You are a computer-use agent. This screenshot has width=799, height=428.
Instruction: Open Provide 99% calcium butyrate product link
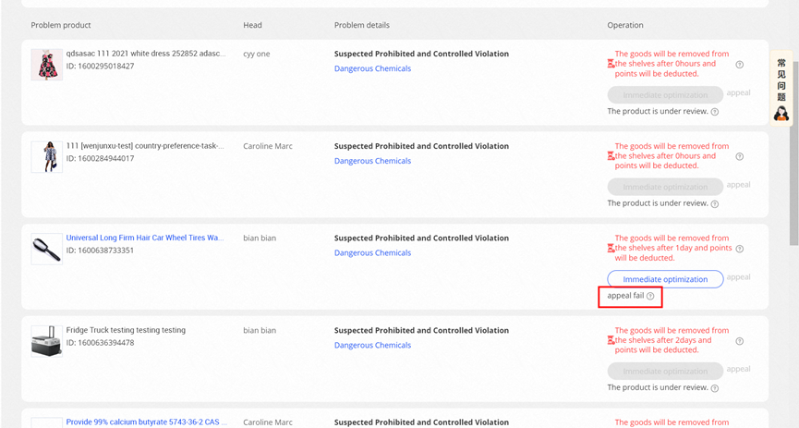(x=145, y=422)
